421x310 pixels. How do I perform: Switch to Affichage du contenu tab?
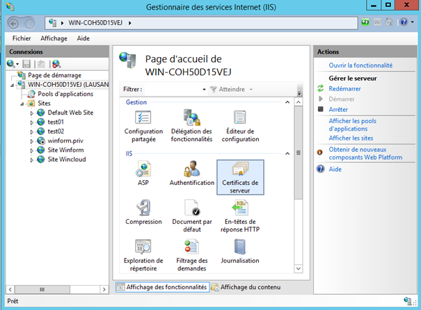pyautogui.click(x=246, y=287)
